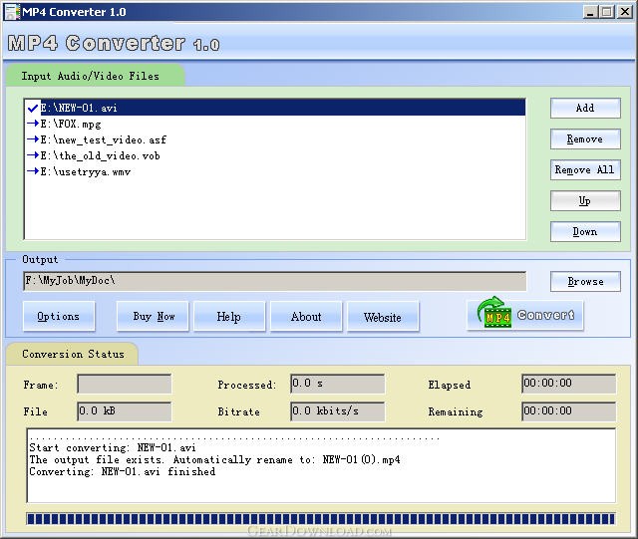Viewport: 638px width, 539px height.
Task: Click the output path field F:\MyJob\MyDoc\
Action: point(275,281)
